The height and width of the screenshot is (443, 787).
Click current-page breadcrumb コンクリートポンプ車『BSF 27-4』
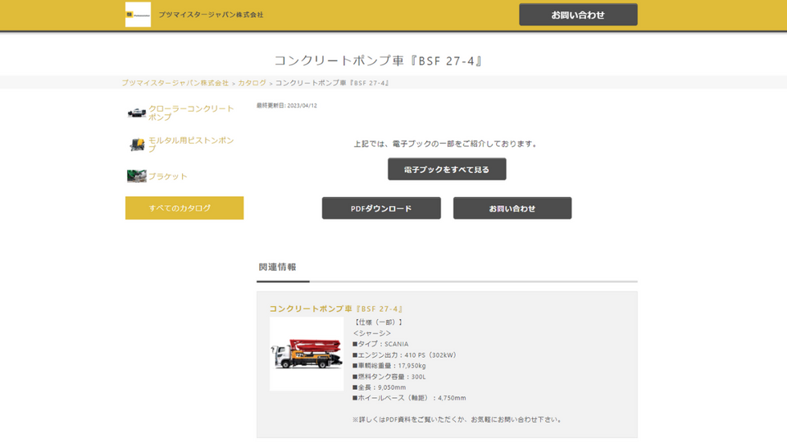pos(332,83)
